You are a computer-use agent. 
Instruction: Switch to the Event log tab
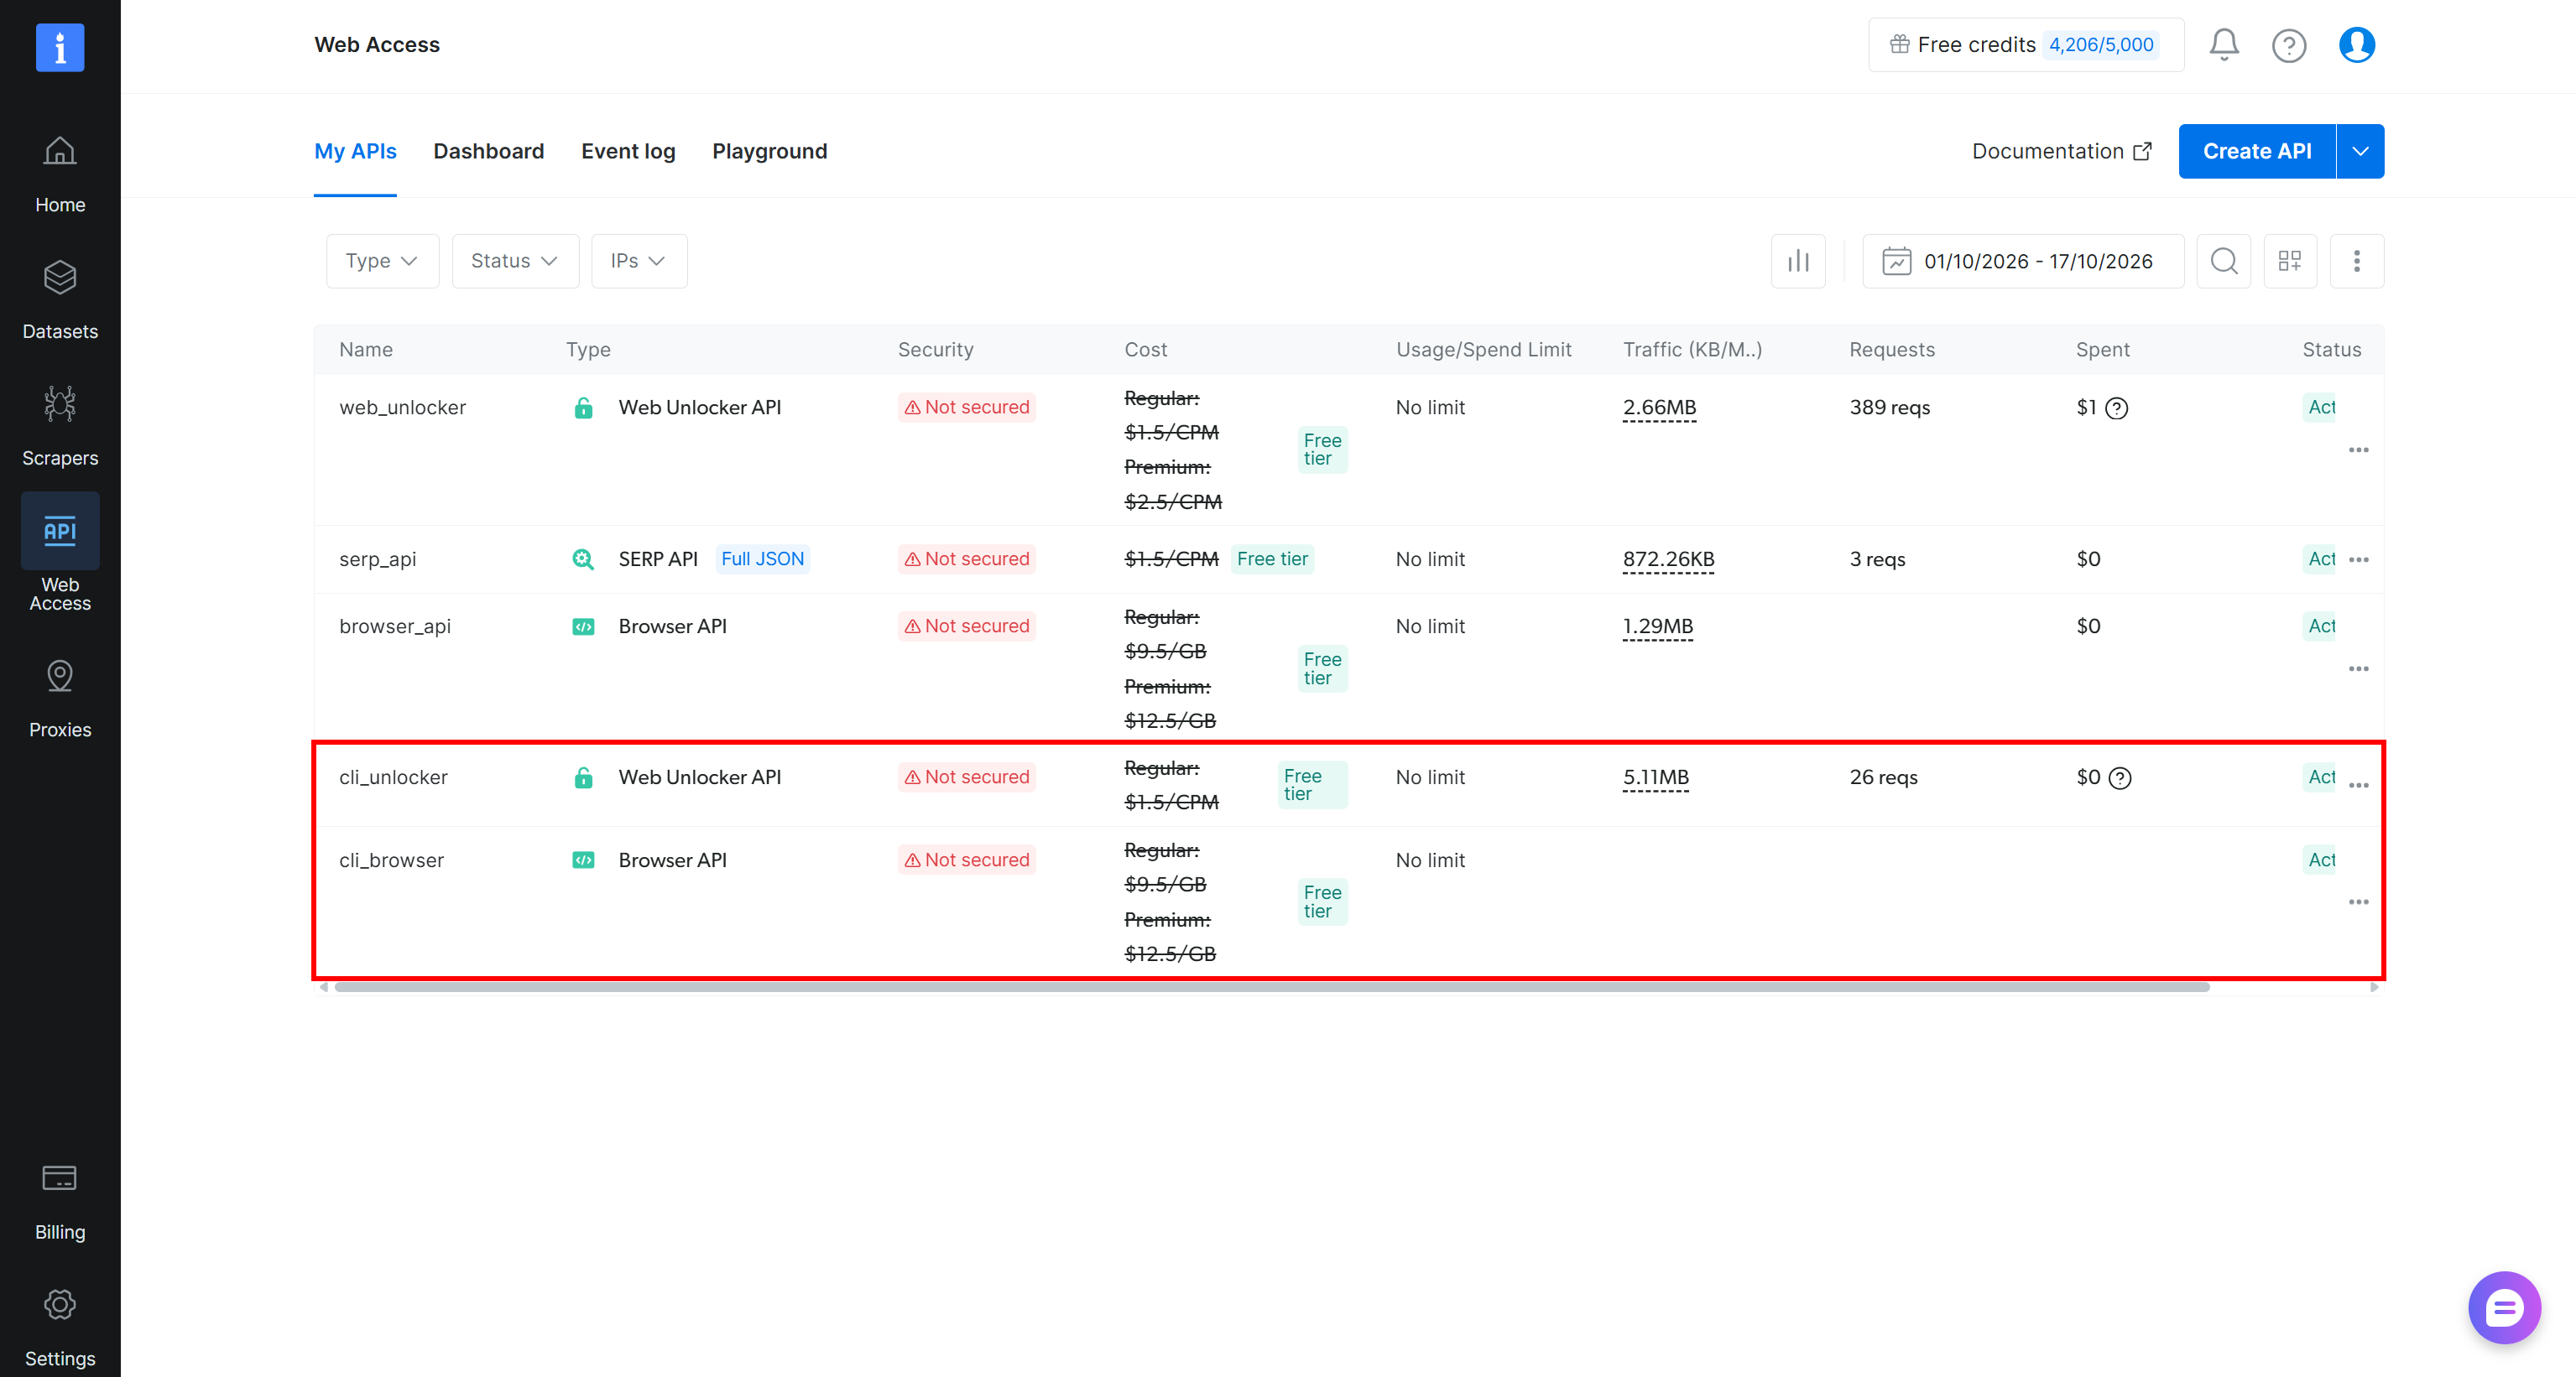click(x=628, y=151)
